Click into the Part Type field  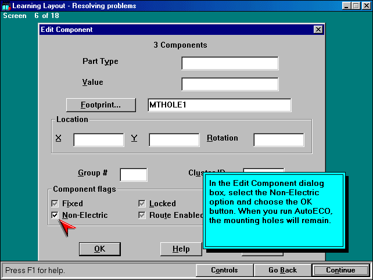(229, 63)
